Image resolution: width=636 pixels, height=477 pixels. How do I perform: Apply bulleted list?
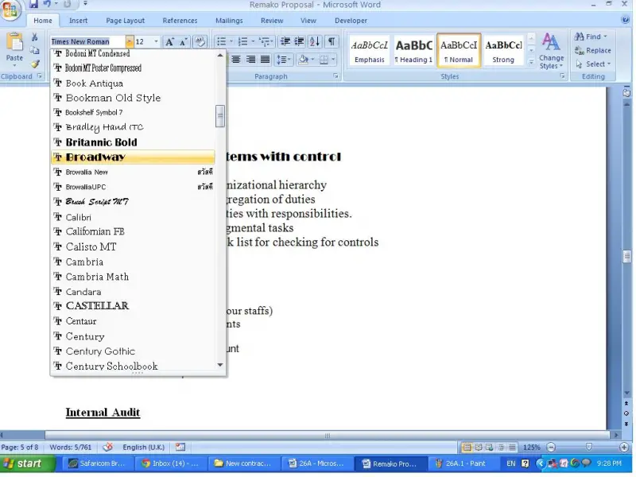pyautogui.click(x=222, y=41)
